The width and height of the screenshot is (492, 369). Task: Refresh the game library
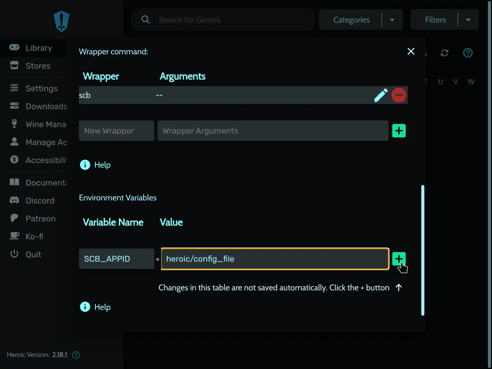pyautogui.click(x=445, y=53)
